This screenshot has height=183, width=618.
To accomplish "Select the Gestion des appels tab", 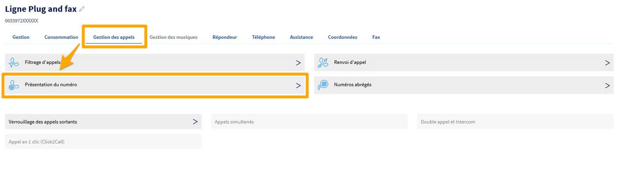I will (114, 37).
